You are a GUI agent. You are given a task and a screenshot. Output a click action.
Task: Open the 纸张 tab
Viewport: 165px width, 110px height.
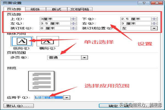tap(35, 9)
